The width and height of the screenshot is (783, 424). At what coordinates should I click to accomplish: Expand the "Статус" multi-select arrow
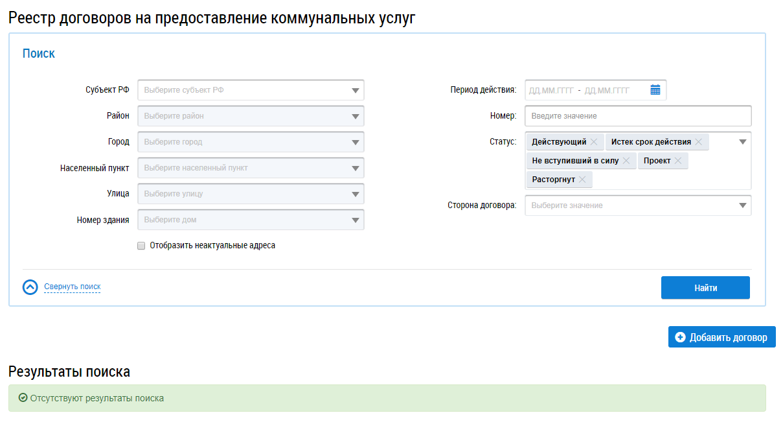point(743,142)
